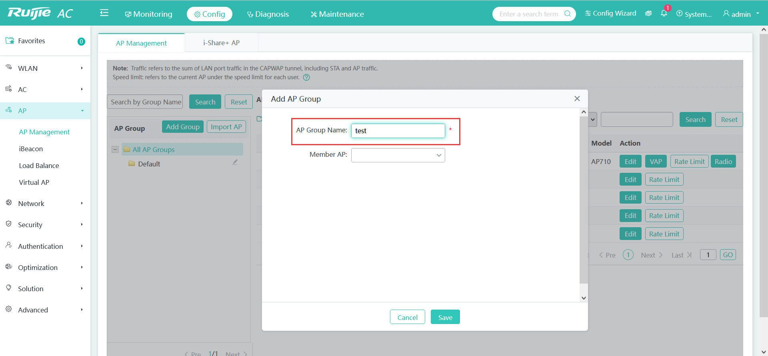Click the edit pencil icon beside Default

point(235,162)
